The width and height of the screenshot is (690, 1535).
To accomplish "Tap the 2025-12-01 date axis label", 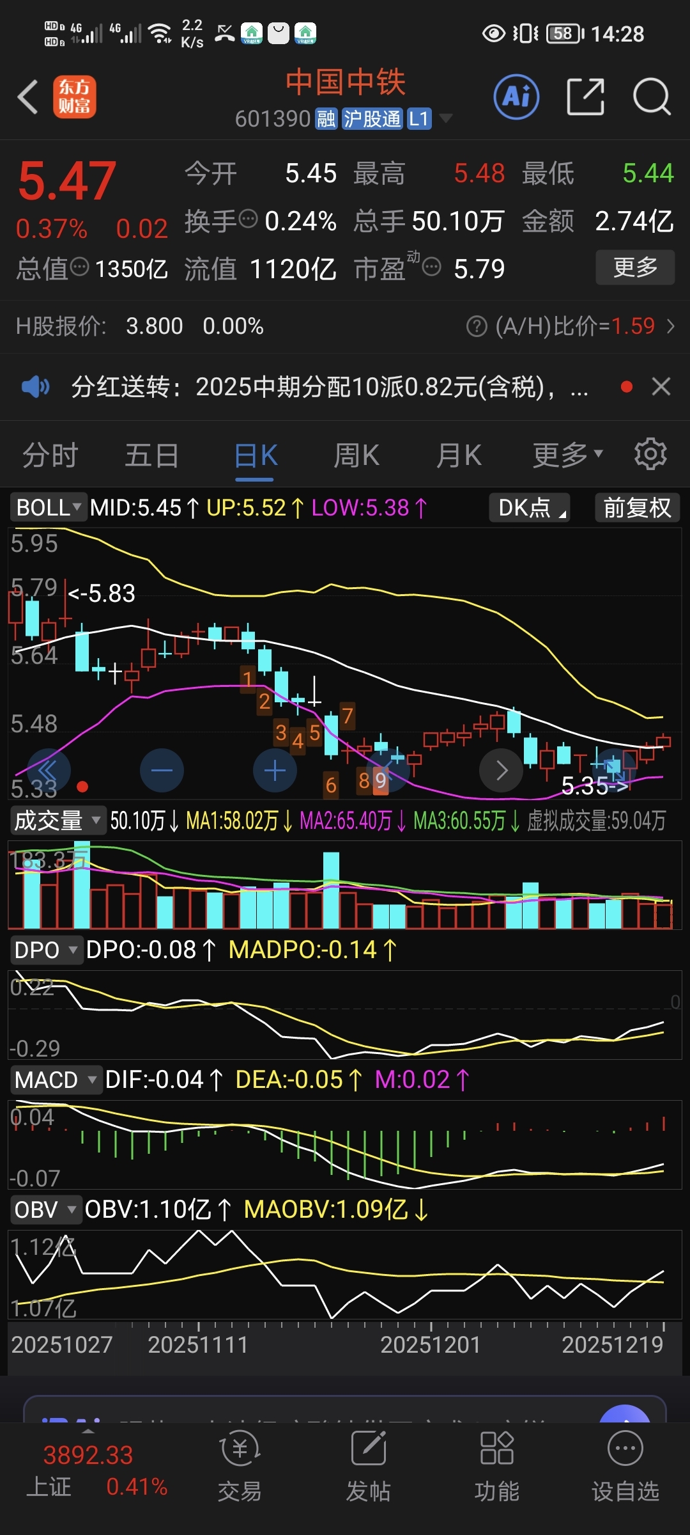I will pyautogui.click(x=431, y=1344).
